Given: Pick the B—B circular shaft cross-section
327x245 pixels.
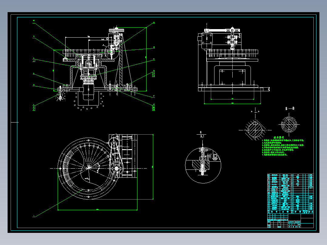Looking at the screenshot, I should [289, 125].
